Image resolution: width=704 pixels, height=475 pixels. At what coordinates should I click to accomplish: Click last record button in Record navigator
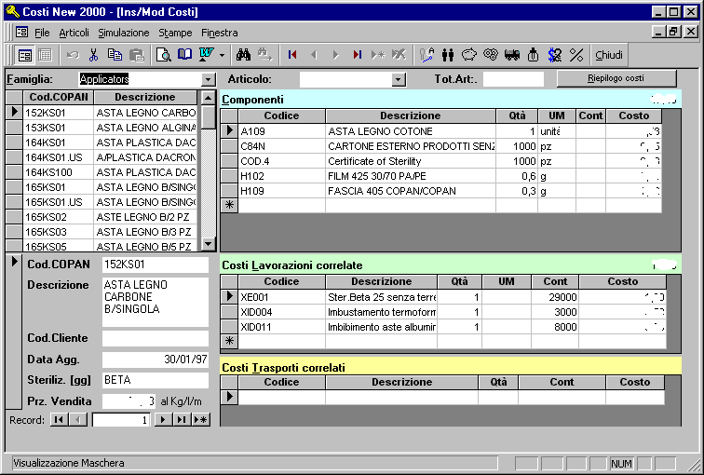click(182, 420)
